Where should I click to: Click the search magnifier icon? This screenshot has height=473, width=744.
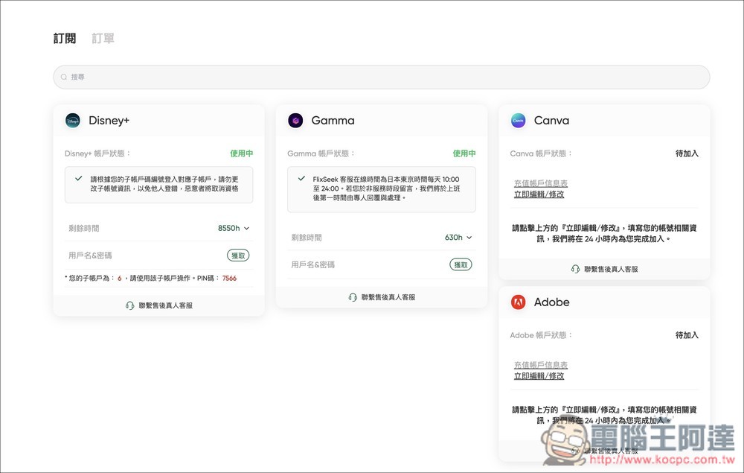click(x=64, y=76)
